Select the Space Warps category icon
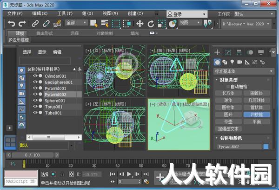Screen dimensions: 279x190 255,62
